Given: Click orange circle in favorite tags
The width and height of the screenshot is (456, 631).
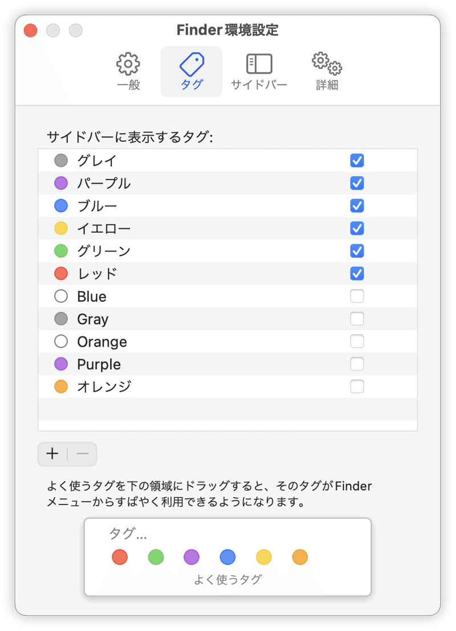Looking at the screenshot, I should 300,557.
